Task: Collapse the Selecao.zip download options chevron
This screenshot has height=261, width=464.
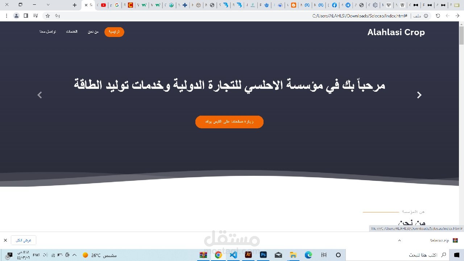Action: tap(399, 240)
